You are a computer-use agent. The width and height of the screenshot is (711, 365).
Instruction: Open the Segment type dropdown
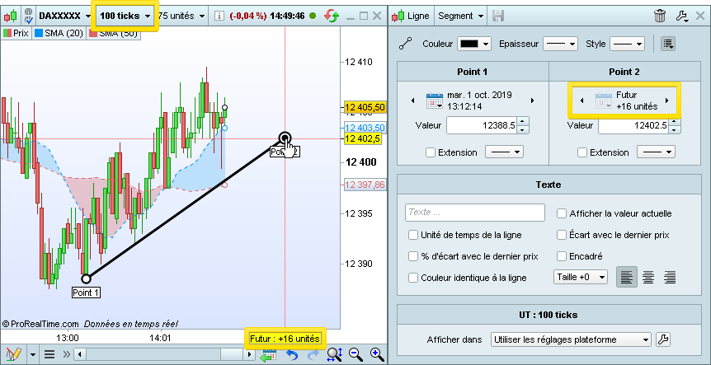[x=461, y=16]
